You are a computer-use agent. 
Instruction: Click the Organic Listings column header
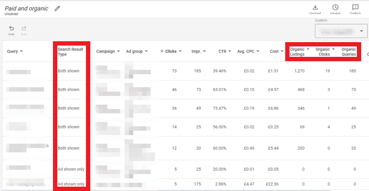tap(297, 52)
